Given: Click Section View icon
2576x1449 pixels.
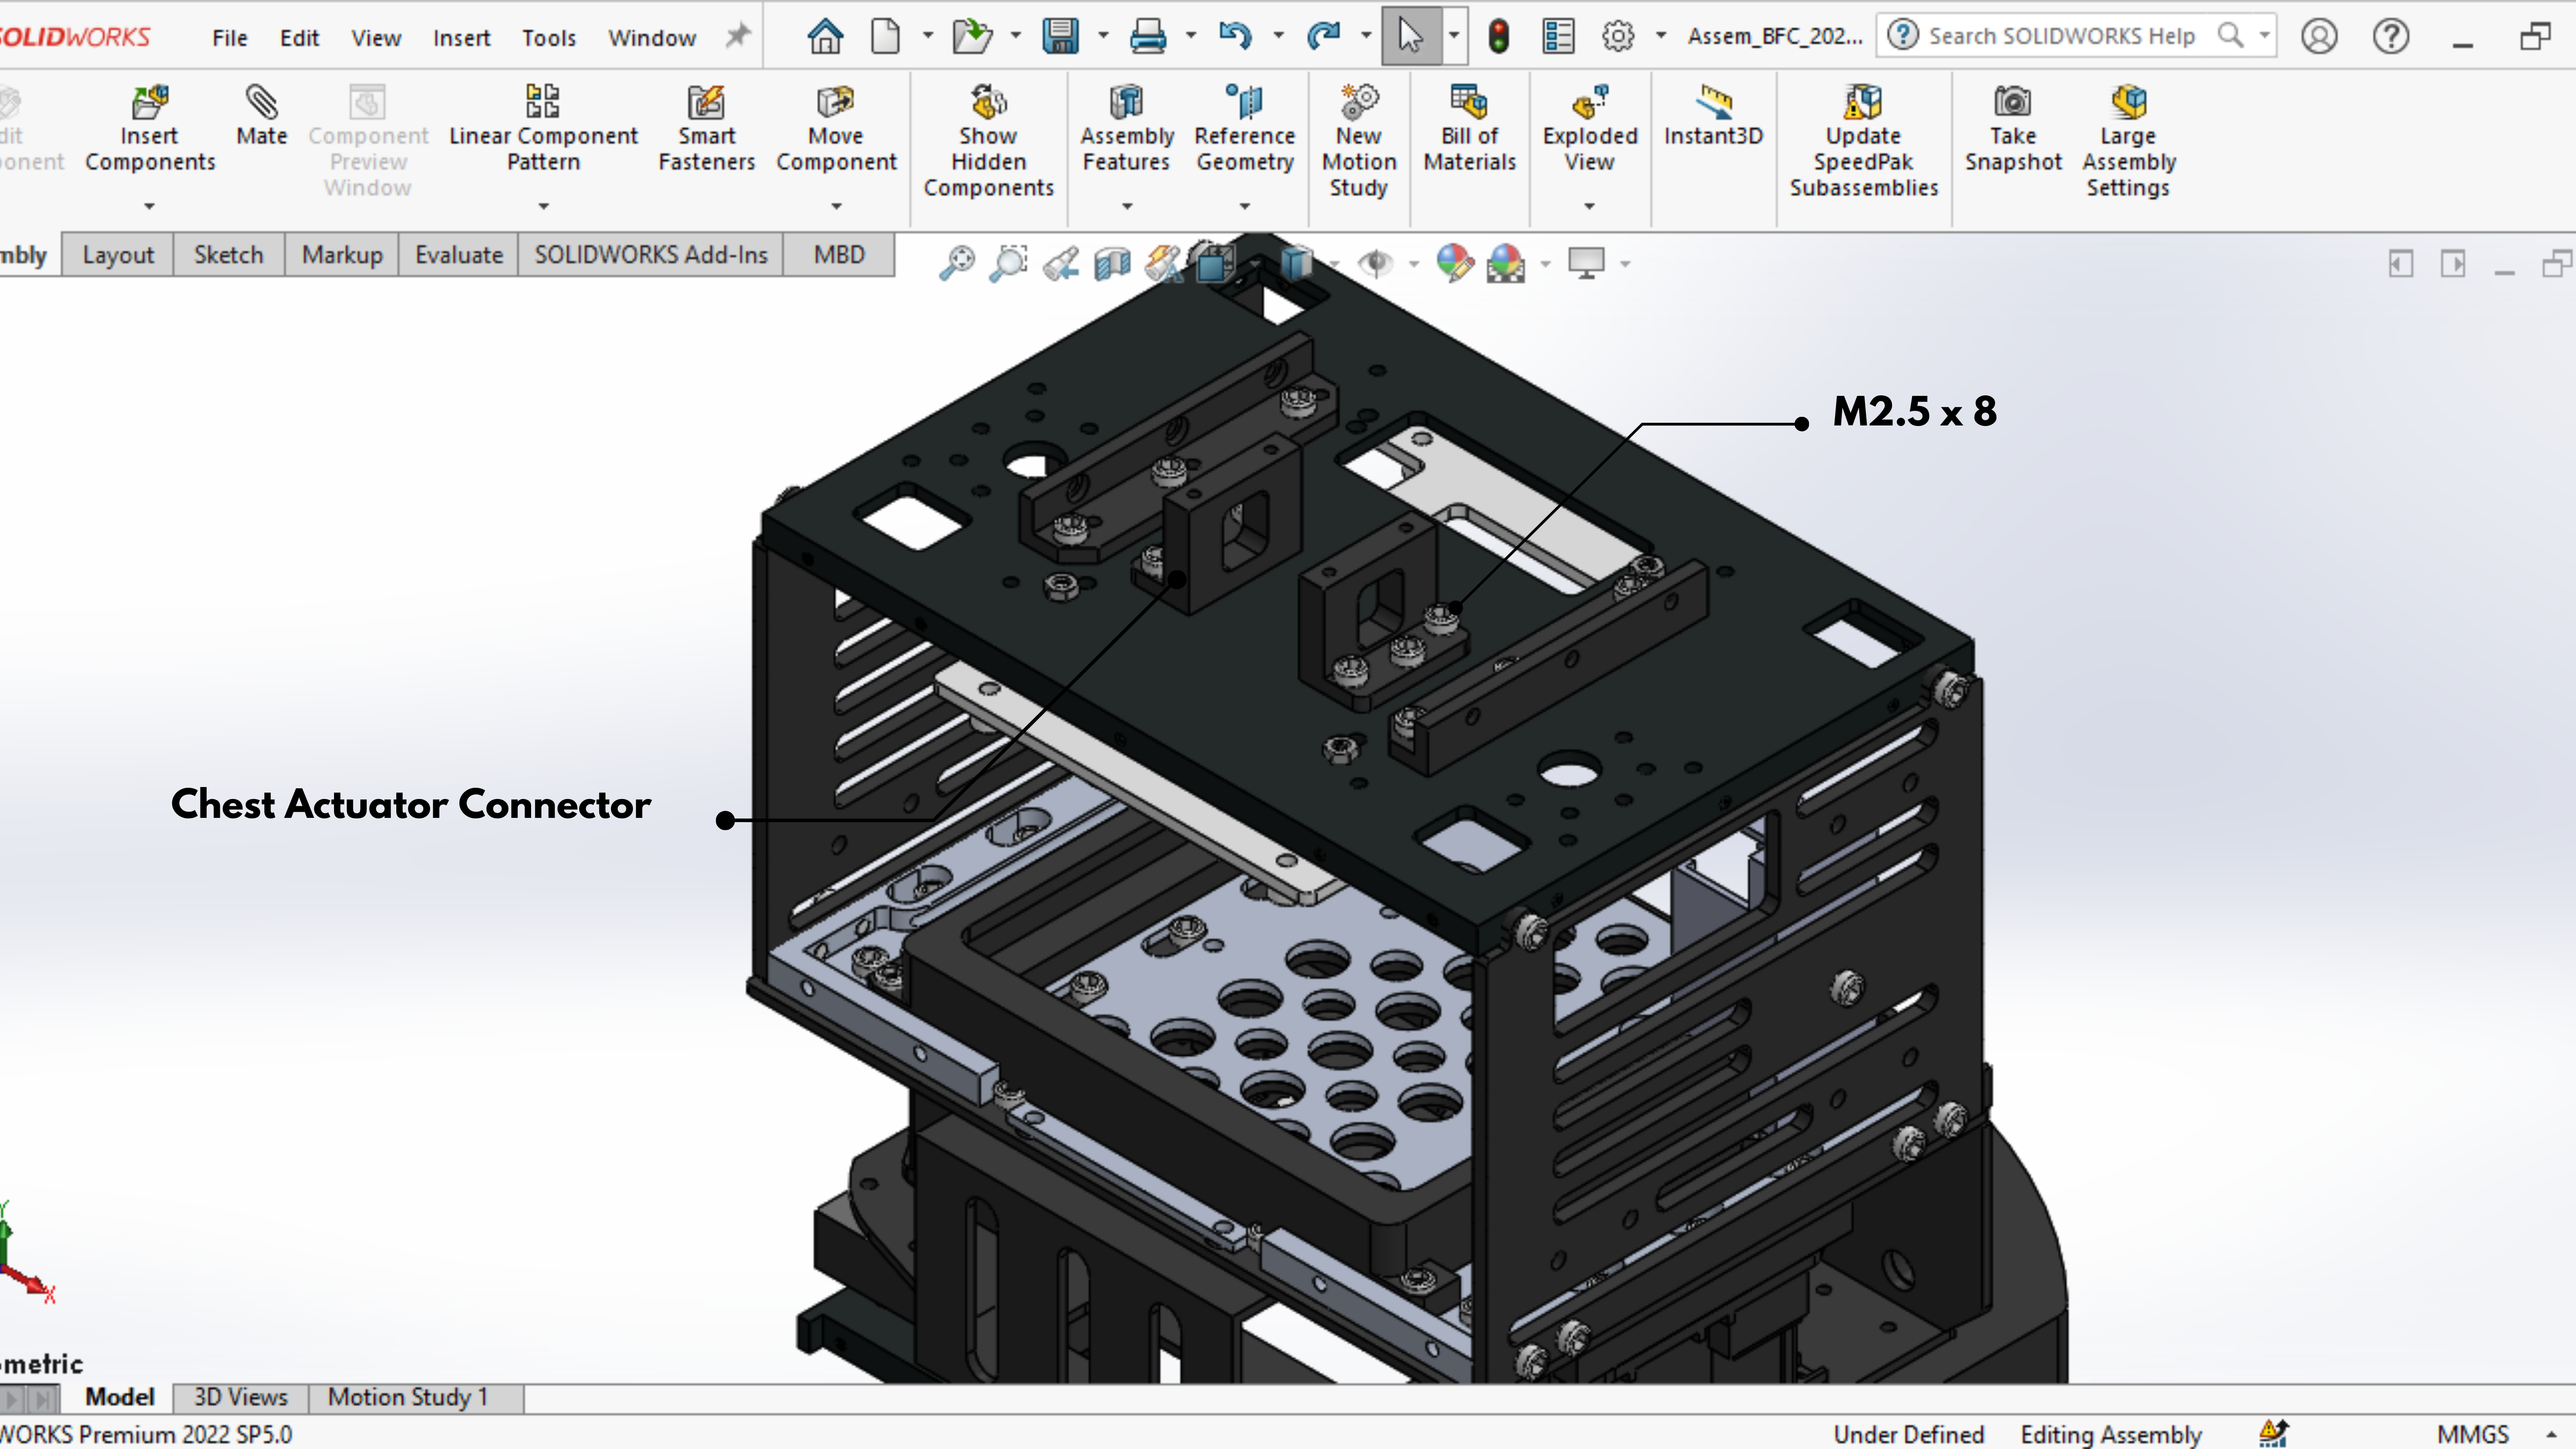Looking at the screenshot, I should coord(1112,264).
